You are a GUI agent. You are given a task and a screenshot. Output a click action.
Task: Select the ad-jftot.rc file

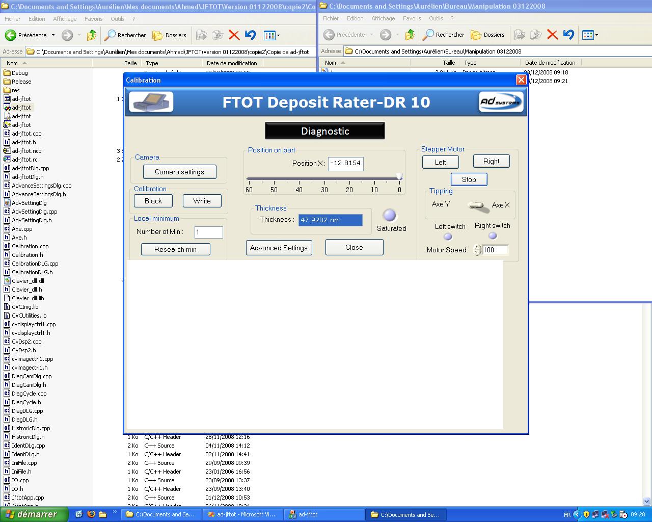[21, 160]
